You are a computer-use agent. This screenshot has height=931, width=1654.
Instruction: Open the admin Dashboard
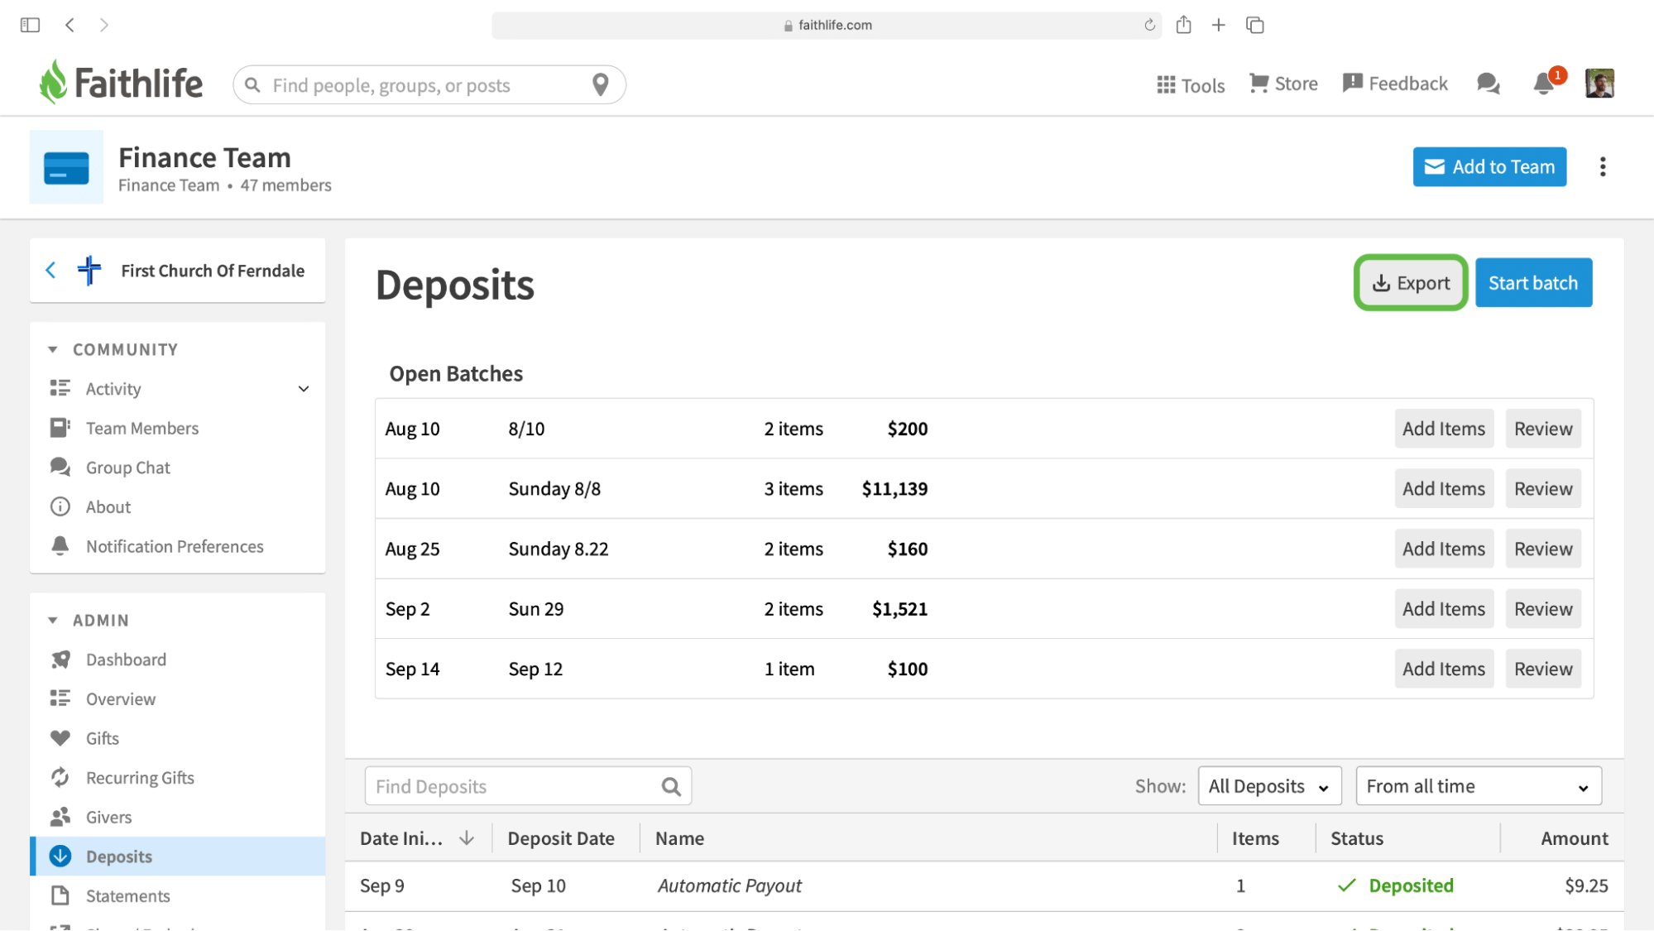pyautogui.click(x=126, y=660)
